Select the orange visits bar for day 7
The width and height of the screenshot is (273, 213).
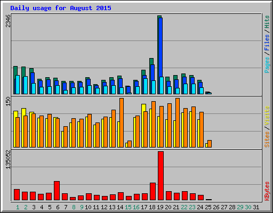pyautogui.click(x=66, y=137)
